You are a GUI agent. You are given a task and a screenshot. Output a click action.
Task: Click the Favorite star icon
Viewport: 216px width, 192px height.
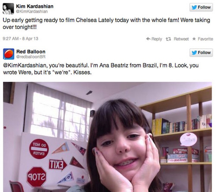click(x=194, y=39)
